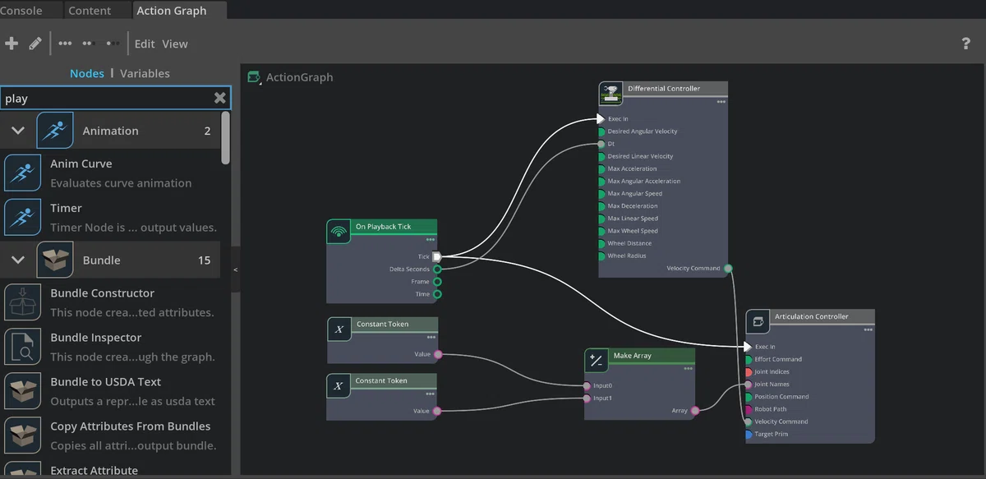The width and height of the screenshot is (986, 479).
Task: Click the node list vertical scrollbar
Action: (225, 139)
